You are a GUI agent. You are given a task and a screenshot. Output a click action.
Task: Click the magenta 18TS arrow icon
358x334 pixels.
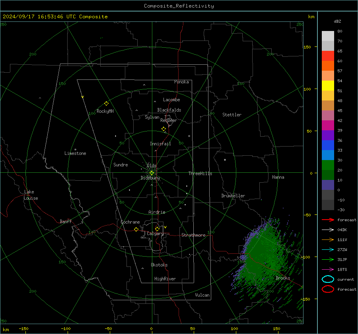[x=328, y=270]
